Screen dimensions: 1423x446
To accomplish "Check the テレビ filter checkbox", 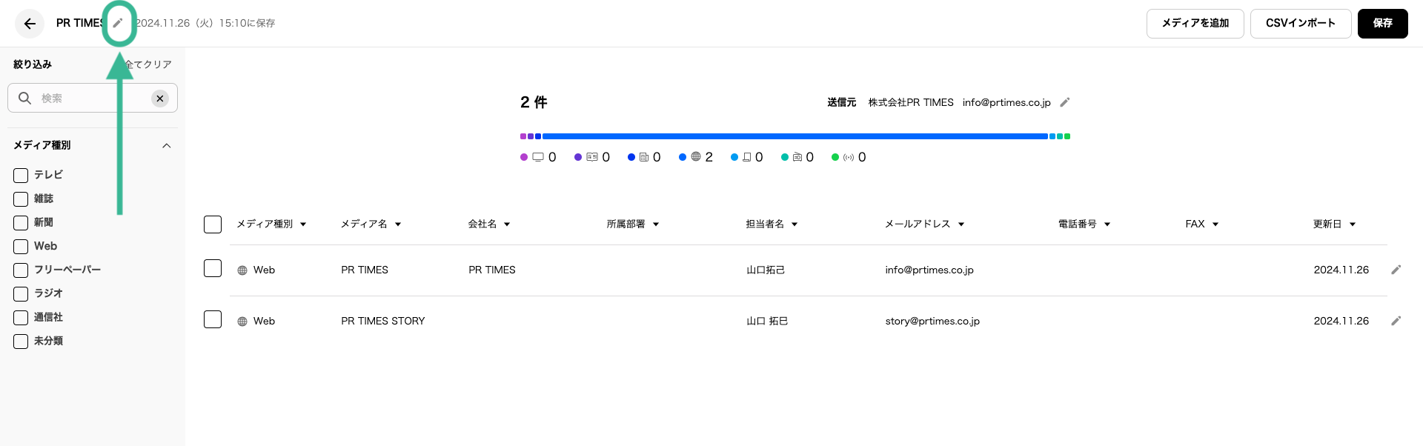I will click(21, 176).
